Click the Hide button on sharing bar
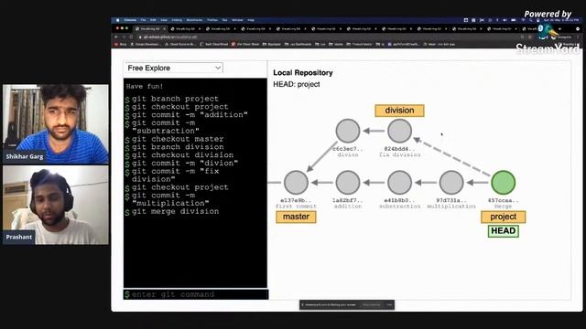 (x=389, y=304)
